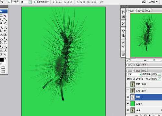The image size is (162, 116).
Task: Enable the 显示变换控件 checkbox
Action: [x=35, y=2]
